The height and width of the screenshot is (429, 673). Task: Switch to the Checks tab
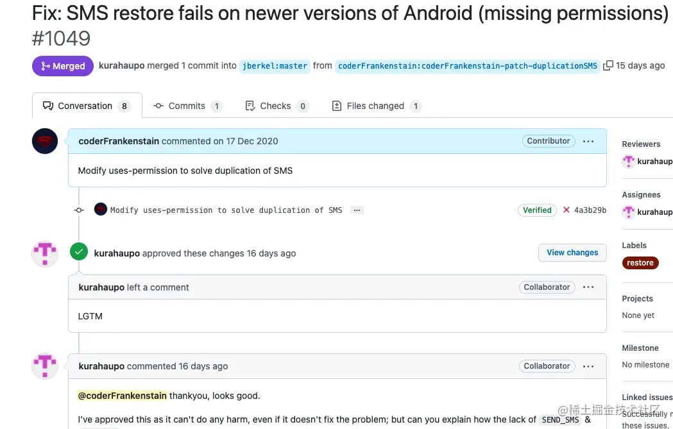276,106
